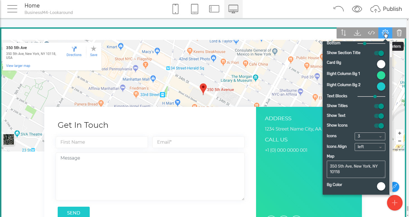Toggle Show Section Title switch
Image resolution: width=409 pixels, height=217 pixels.
[x=379, y=53]
